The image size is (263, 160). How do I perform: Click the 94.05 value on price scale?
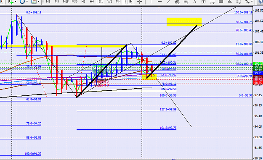pyautogui.click(x=258, y=126)
